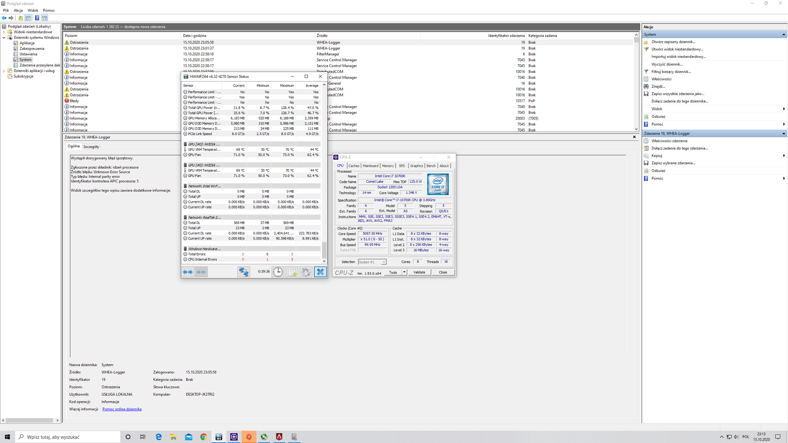Click the Validate button in CPU-Z

pyautogui.click(x=419, y=272)
